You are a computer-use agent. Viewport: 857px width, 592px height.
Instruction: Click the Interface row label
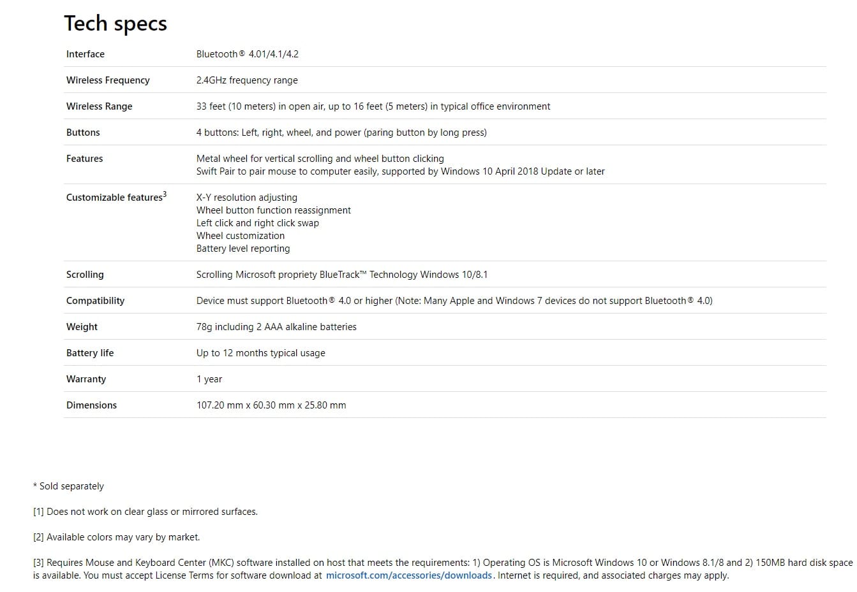(86, 54)
